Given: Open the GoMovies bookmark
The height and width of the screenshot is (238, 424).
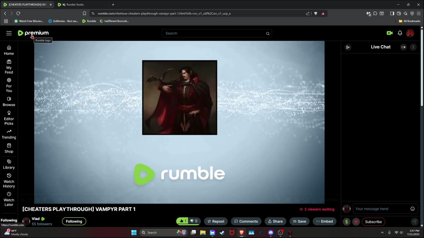Looking at the screenshot, I should pyautogui.click(x=63, y=21).
